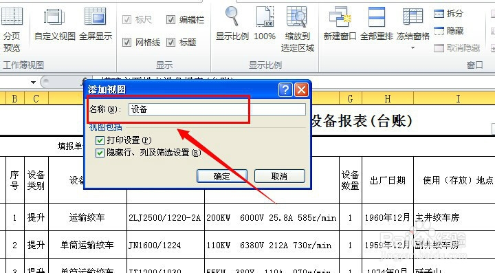
Task: Switch to Full Screen (全屏显示)
Action: (96, 25)
